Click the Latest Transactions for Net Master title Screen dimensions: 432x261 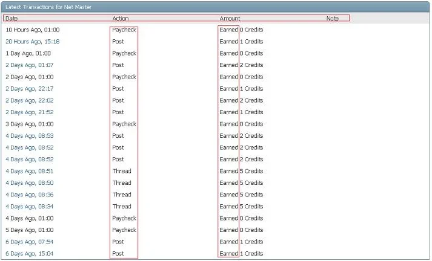pyautogui.click(x=48, y=7)
